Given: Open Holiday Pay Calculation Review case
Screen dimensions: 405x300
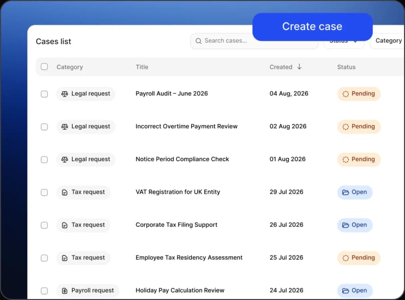Looking at the screenshot, I should (x=180, y=290).
